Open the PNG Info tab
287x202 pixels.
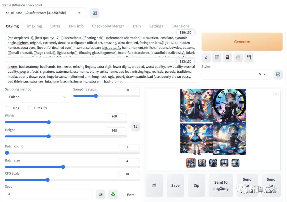point(76,26)
